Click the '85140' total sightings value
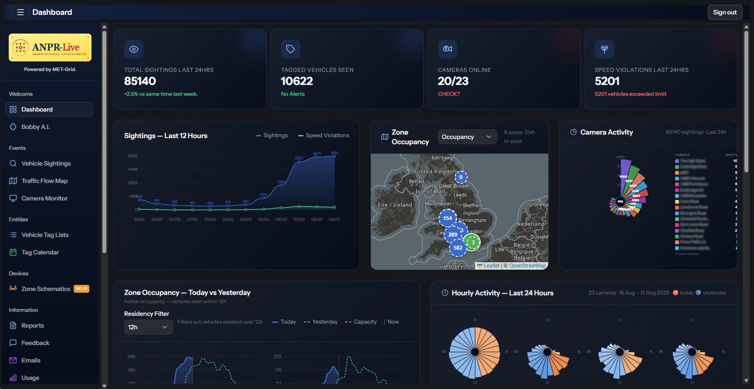754x389 pixels. click(140, 81)
